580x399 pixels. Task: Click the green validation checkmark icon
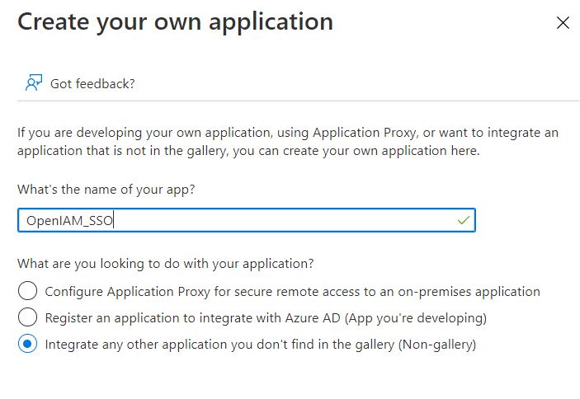pyautogui.click(x=463, y=220)
